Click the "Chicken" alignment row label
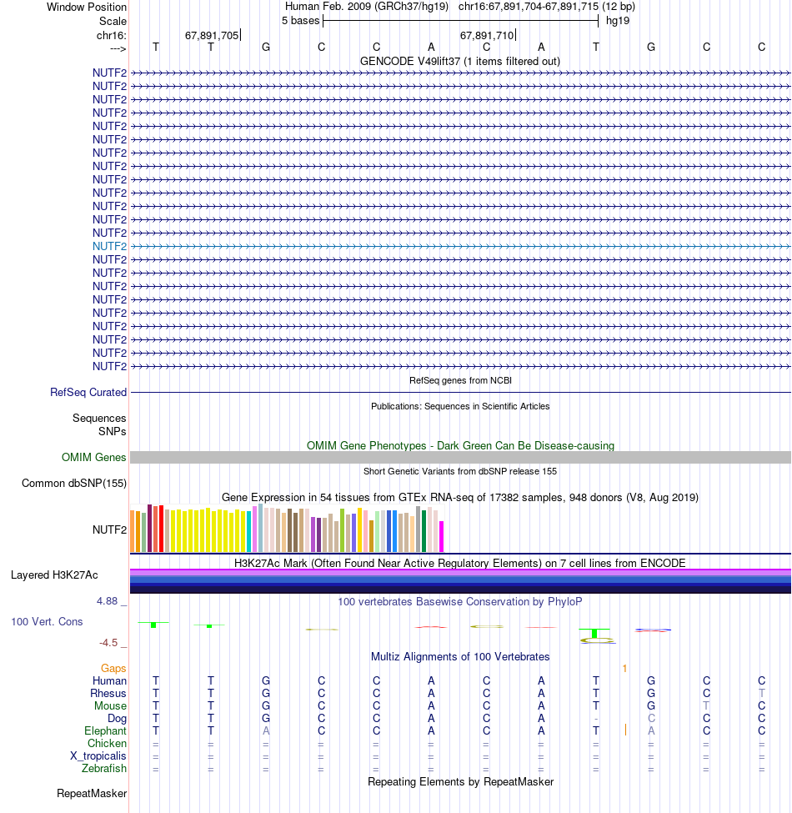792x813 pixels. (x=107, y=743)
